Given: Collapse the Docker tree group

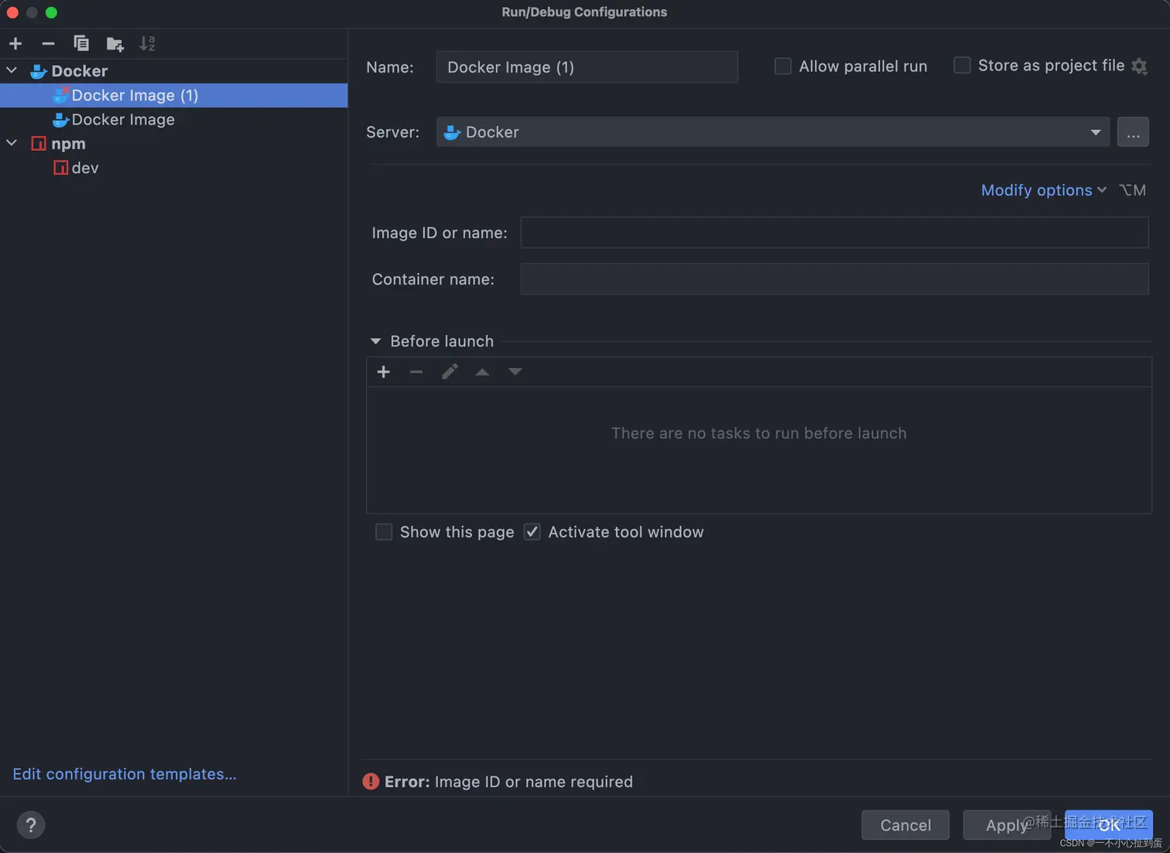Looking at the screenshot, I should pyautogui.click(x=12, y=70).
